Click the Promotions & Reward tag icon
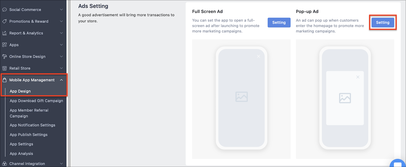The width and height of the screenshot is (406, 167). (5, 21)
